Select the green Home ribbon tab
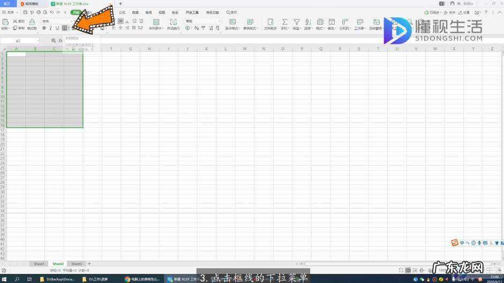The image size is (504, 283). point(76,12)
